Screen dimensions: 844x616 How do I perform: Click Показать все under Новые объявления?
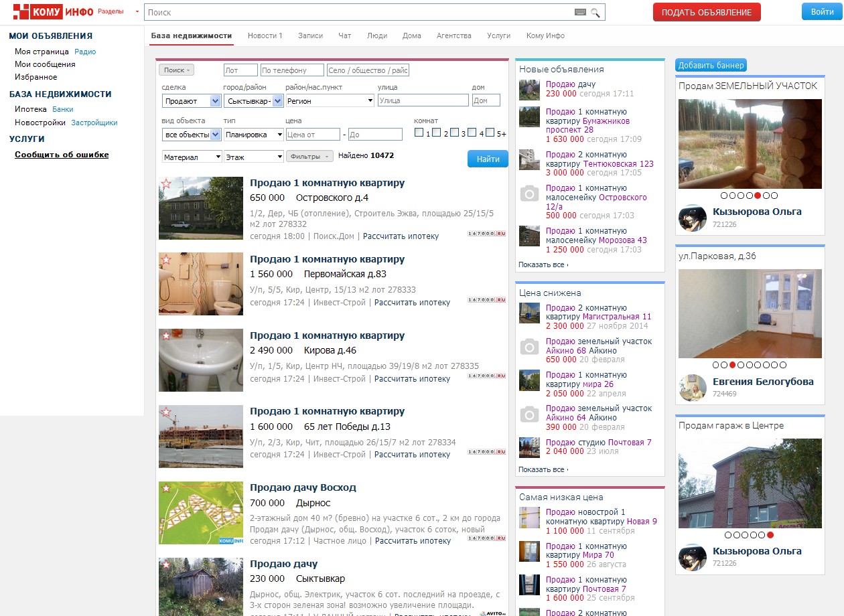point(543,264)
